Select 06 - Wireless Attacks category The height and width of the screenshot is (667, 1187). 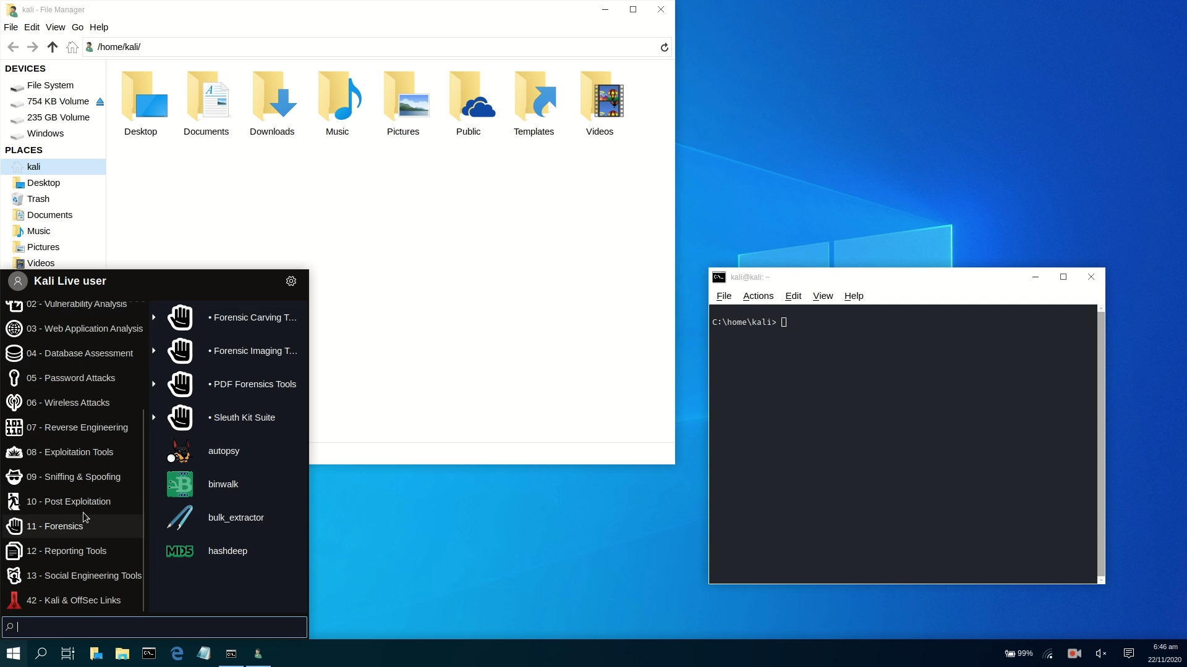click(74, 403)
